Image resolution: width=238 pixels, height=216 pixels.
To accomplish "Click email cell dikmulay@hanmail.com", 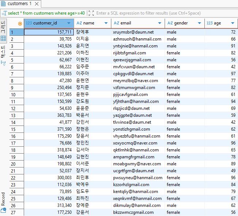I will [138, 205].
